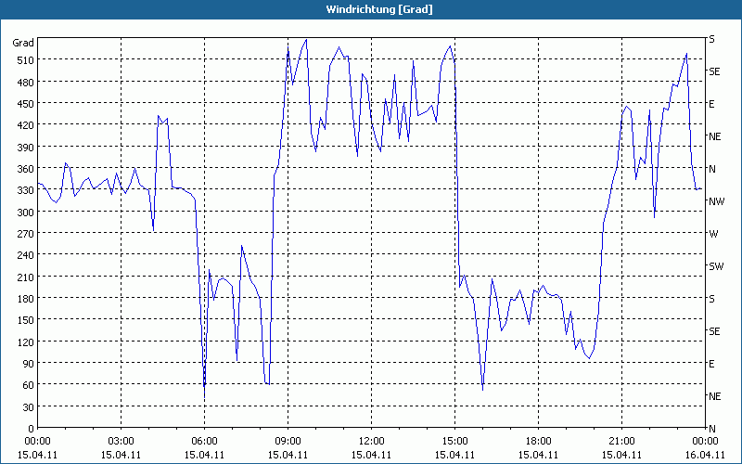
Task: Select the 270 value on the degree axis
Action: point(26,234)
